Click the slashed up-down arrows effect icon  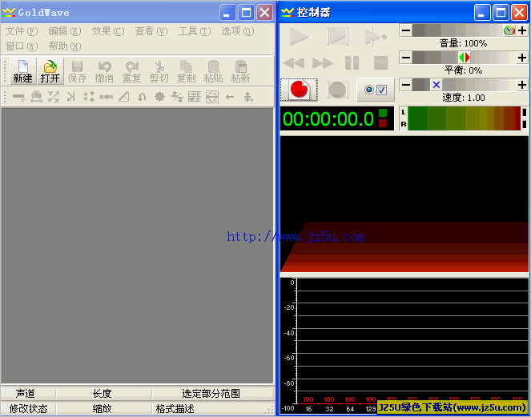[x=177, y=97]
